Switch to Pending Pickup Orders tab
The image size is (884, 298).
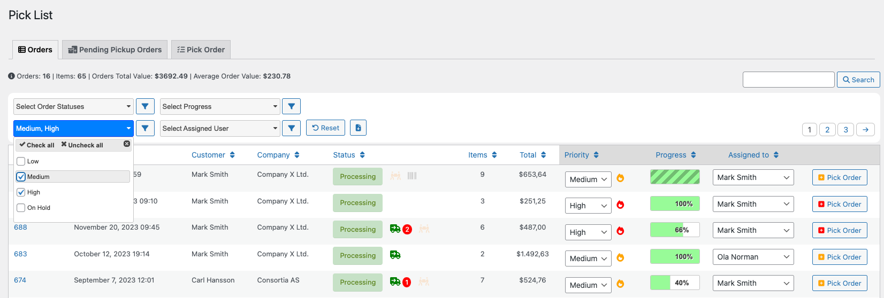115,50
